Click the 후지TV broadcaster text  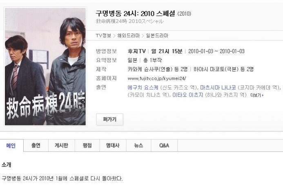coord(137,51)
